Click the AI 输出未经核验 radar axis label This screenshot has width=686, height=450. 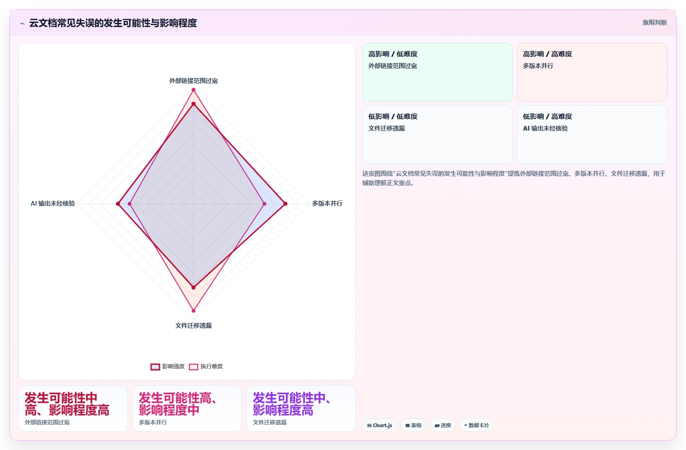click(53, 203)
